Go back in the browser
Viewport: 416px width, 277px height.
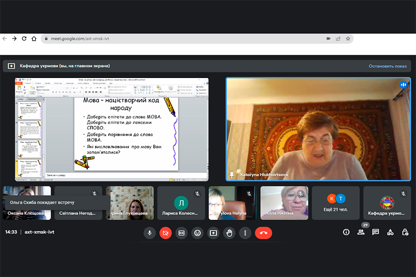click(5, 39)
